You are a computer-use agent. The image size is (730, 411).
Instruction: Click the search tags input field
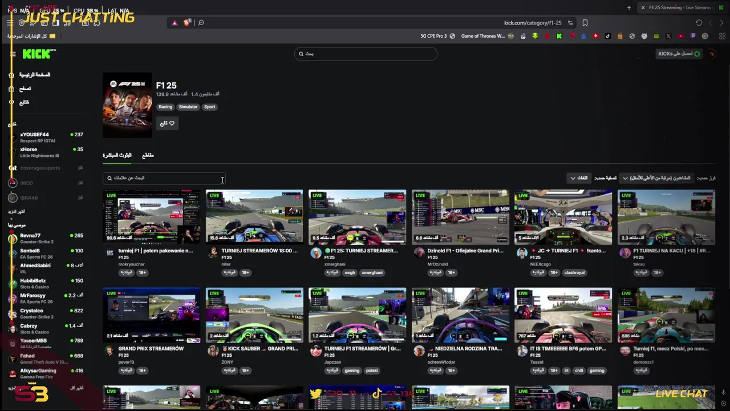click(164, 178)
